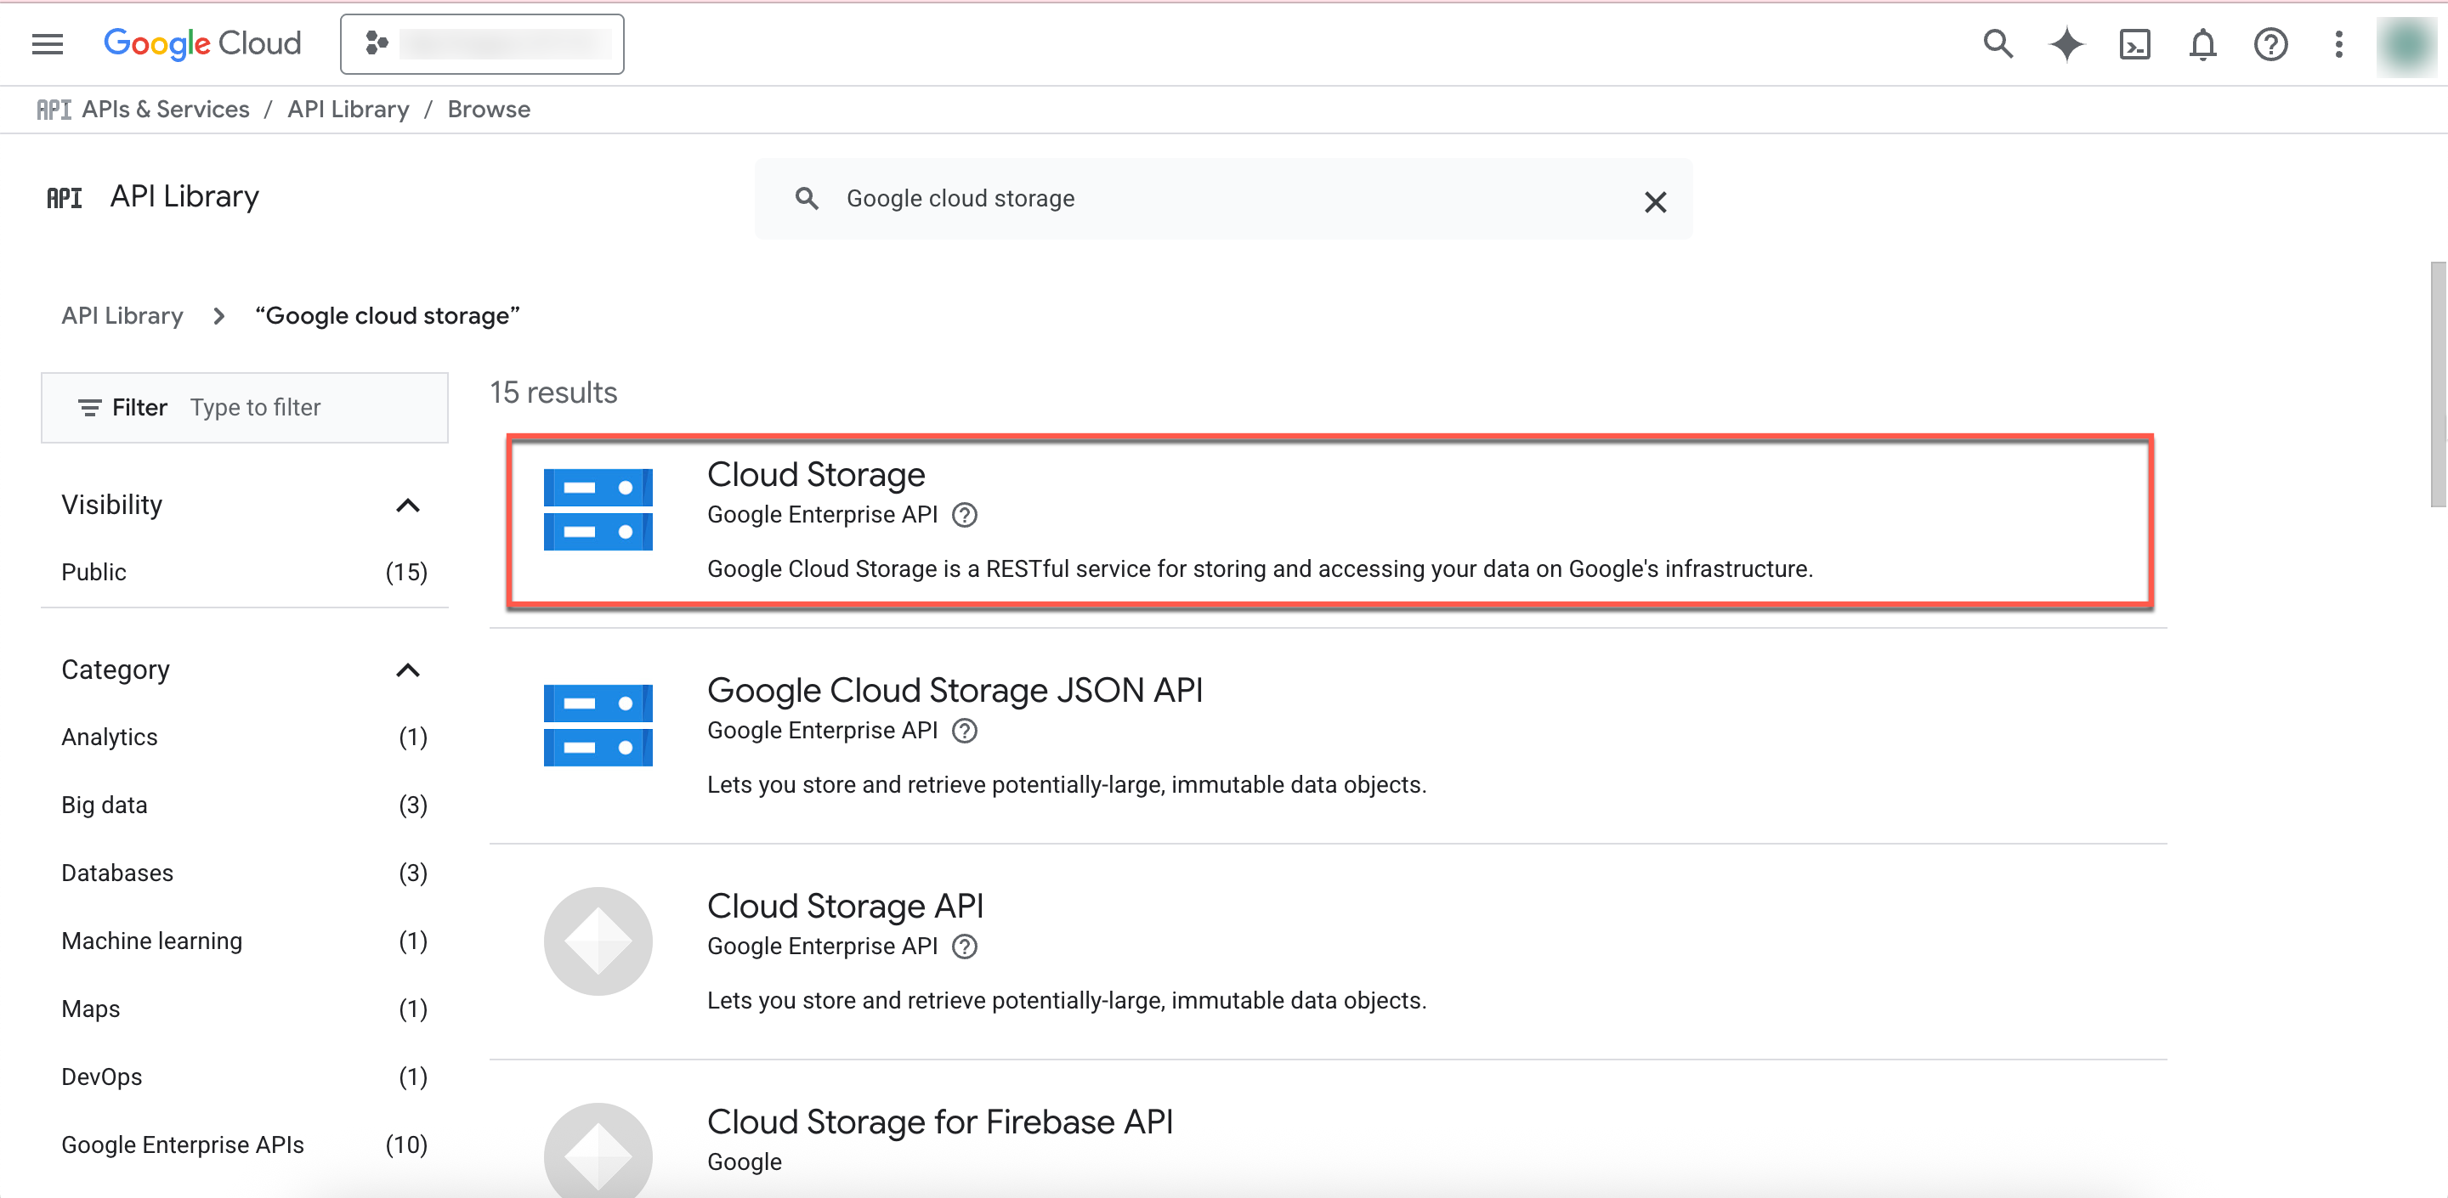Screen dimensions: 2448x1198
Task: Collapse the Visibility filter section
Action: pyautogui.click(x=409, y=505)
